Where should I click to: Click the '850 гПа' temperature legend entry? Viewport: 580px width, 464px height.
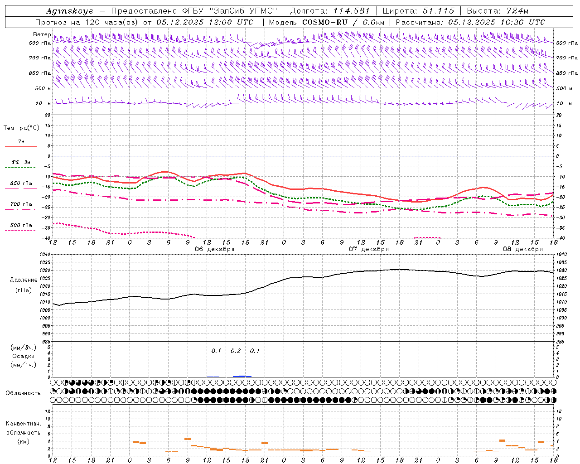pos(21,183)
